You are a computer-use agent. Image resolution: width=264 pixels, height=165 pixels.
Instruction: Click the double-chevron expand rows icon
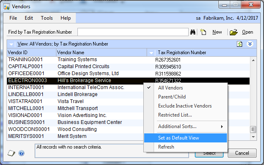coord(250,44)
